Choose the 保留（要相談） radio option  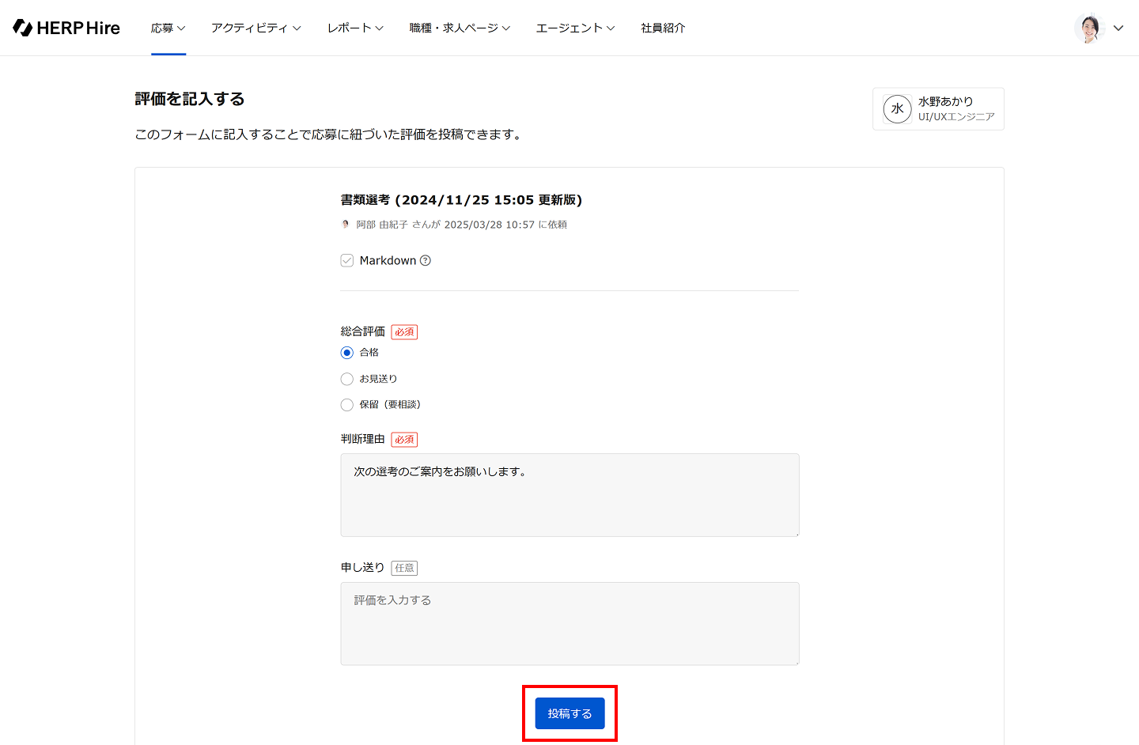tap(347, 405)
